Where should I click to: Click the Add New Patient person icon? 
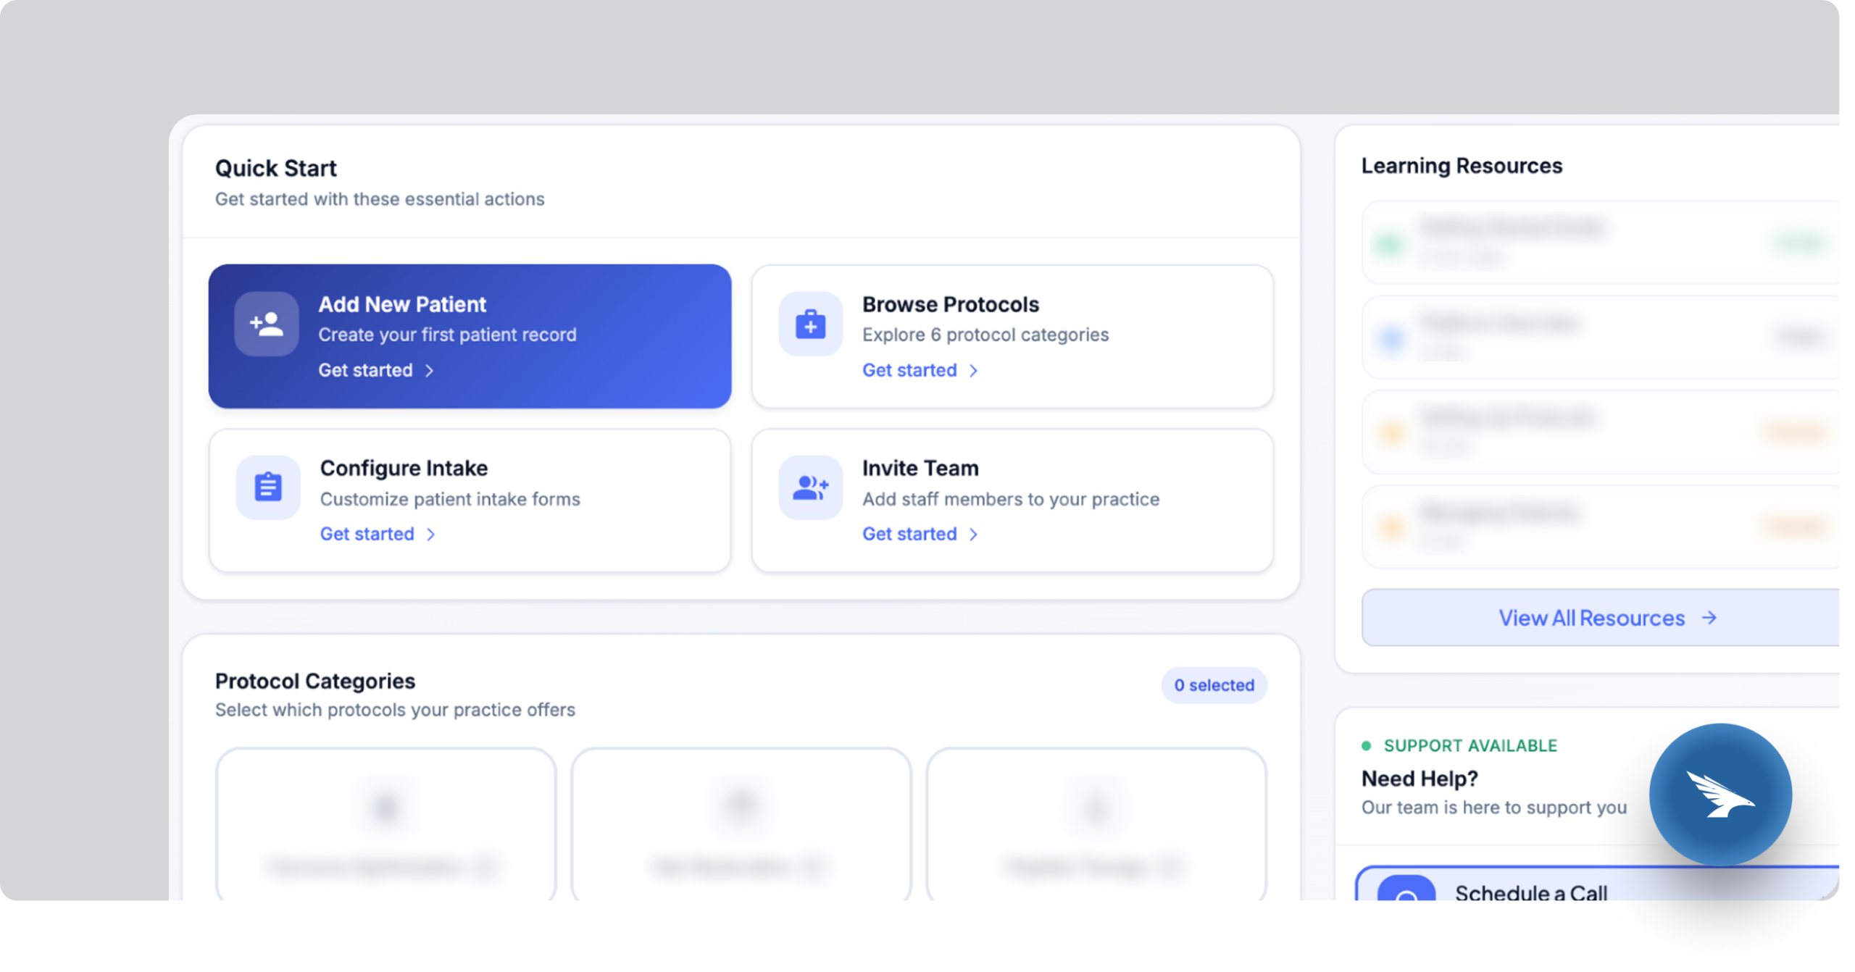[x=265, y=324]
